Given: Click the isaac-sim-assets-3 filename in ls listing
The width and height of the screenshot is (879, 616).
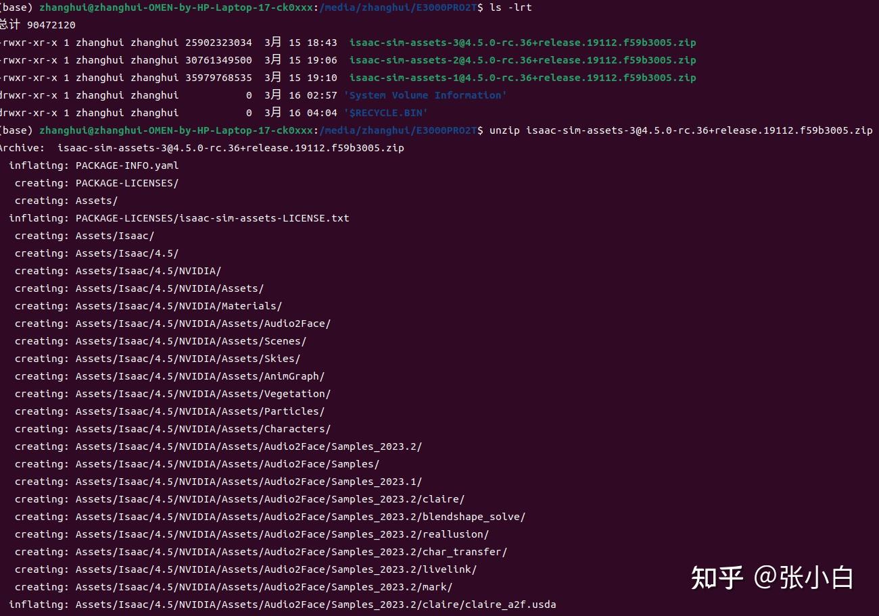Looking at the screenshot, I should pos(522,43).
